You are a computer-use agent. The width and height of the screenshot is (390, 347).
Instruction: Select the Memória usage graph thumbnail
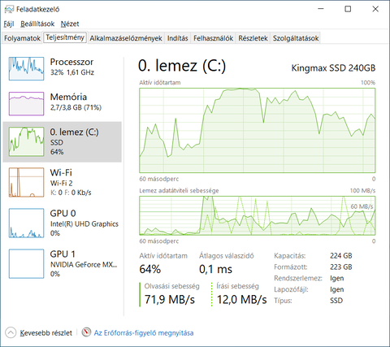click(26, 104)
